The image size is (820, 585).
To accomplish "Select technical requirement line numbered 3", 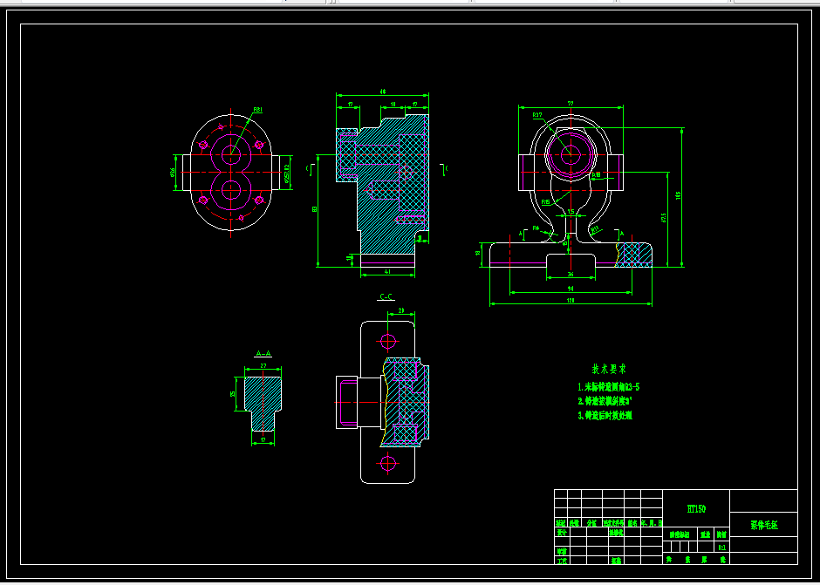I will [x=605, y=416].
